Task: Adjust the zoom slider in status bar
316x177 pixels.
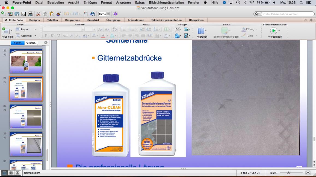Action: (288, 173)
